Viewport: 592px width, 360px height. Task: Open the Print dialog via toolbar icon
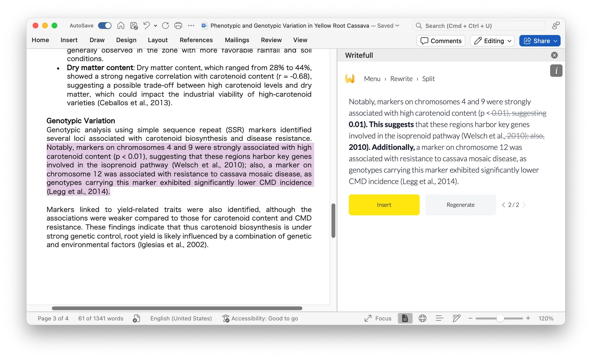tap(178, 25)
